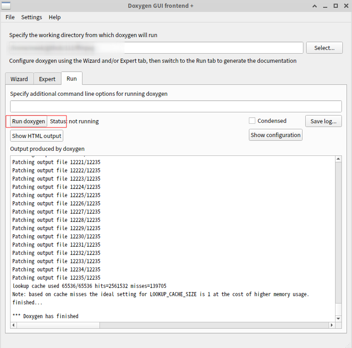Click the keep-above arrow icon in title bar

pos(315,6)
